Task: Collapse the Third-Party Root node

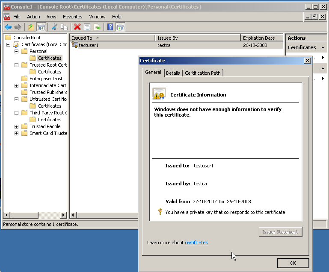Action: [x=16, y=113]
